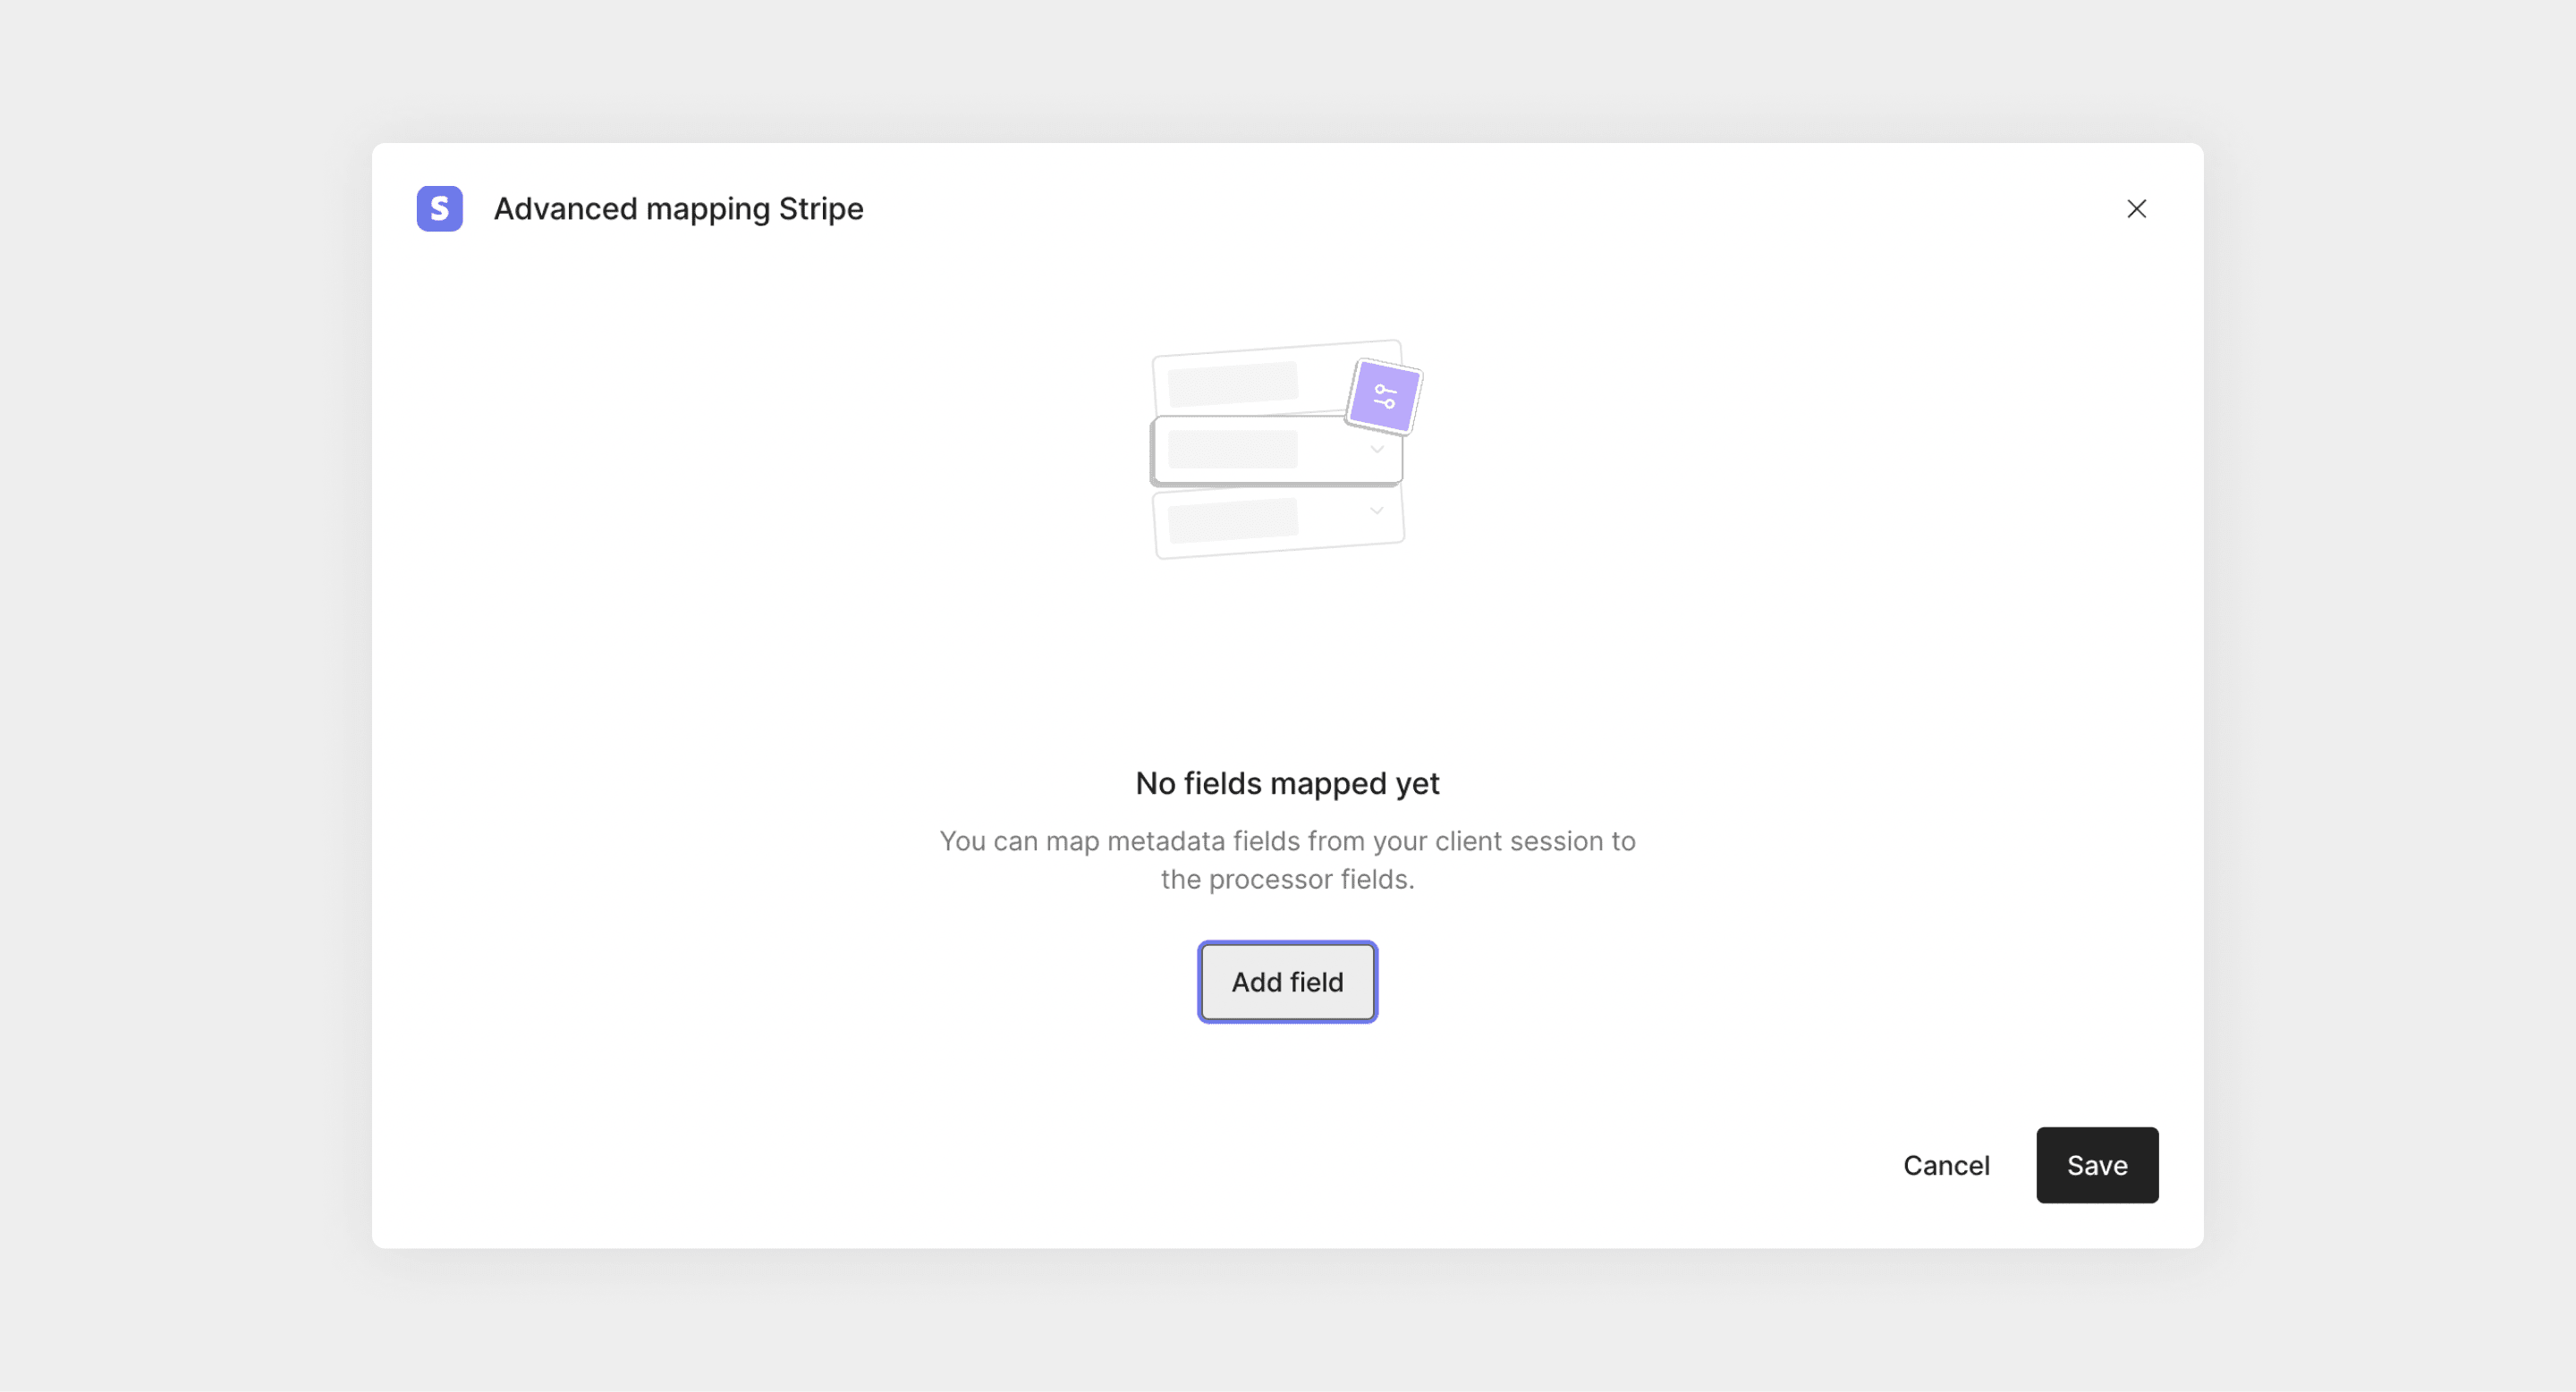The height and width of the screenshot is (1392, 2576).
Task: Click the Add field button
Action: click(x=1287, y=982)
